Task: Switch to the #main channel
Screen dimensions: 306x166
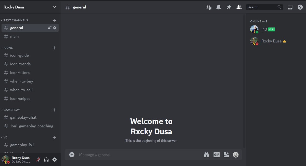Action: (14, 36)
